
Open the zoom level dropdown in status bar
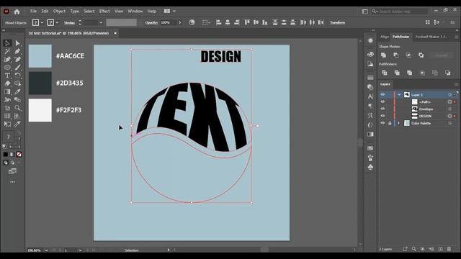tap(46, 250)
